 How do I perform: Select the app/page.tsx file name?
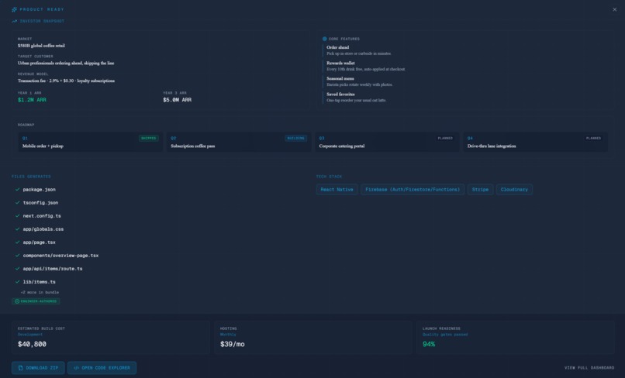pyautogui.click(x=39, y=242)
